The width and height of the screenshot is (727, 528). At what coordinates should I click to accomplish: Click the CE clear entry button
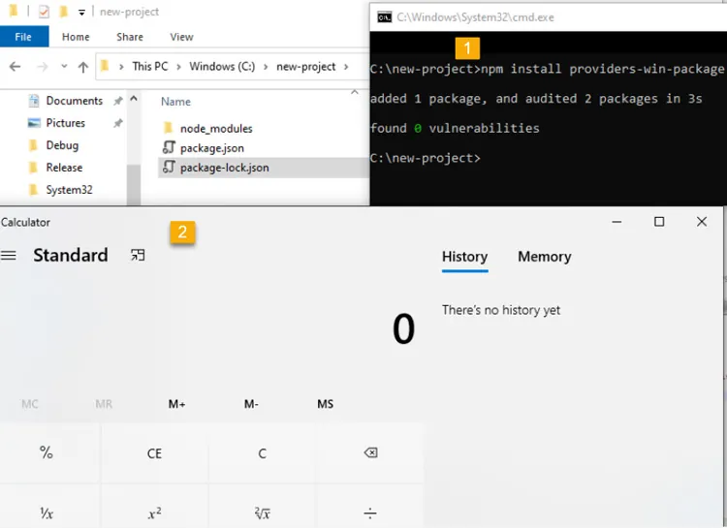(x=154, y=452)
